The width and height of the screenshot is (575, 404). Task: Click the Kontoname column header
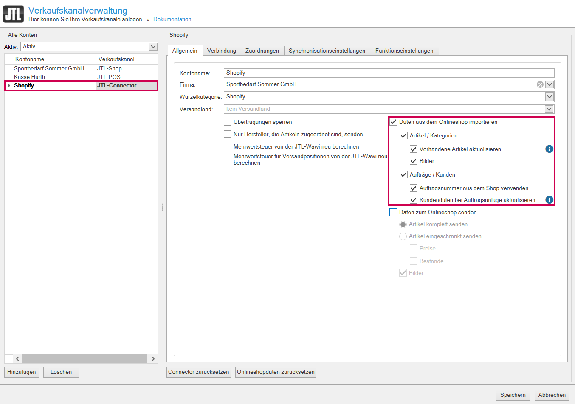[x=54, y=59]
